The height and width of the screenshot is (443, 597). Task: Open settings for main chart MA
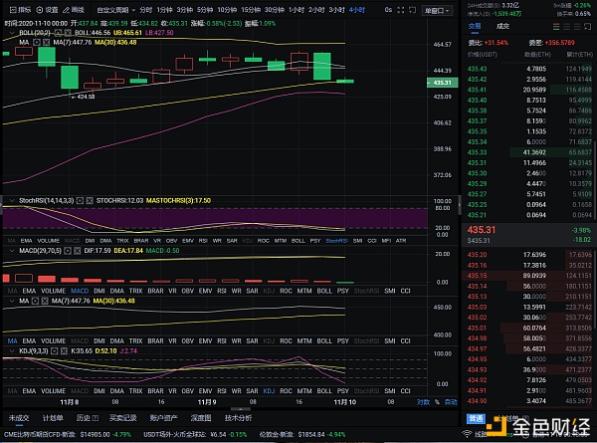pyautogui.click(x=37, y=42)
